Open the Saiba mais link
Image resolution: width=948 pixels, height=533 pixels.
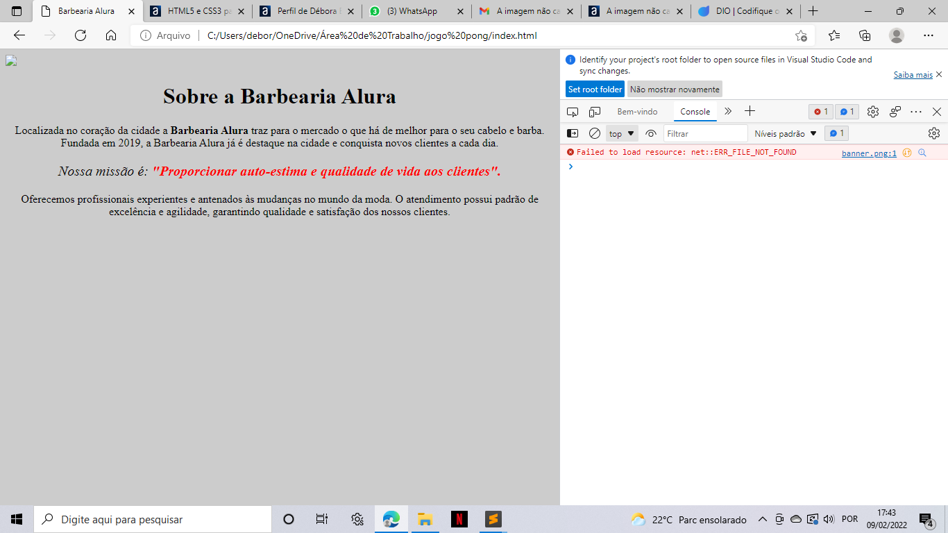913,75
